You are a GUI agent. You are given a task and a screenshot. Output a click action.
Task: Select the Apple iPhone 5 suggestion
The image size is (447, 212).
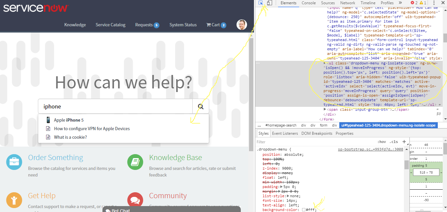click(x=69, y=120)
